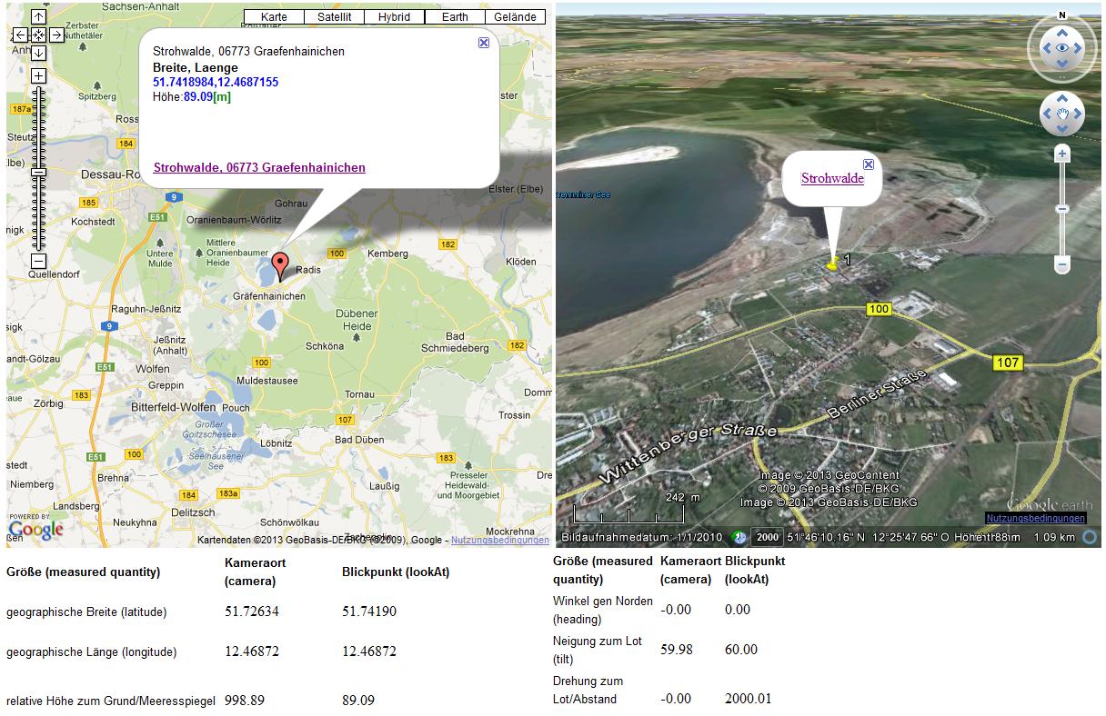Open the Strohwalde link in the Earth balloon
This screenshot has height=716, width=1106.
tap(832, 178)
